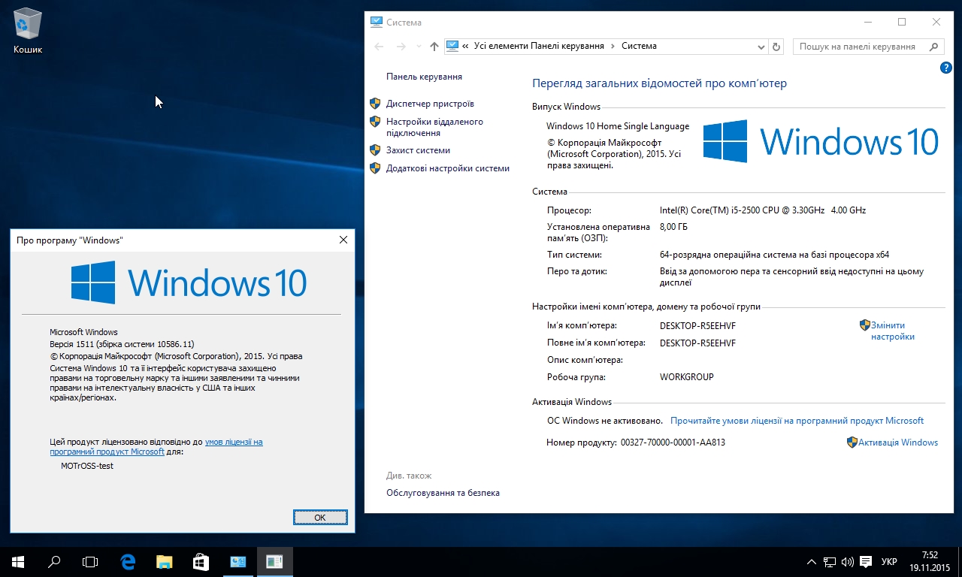
Task: Click 'Windows 10 Home Single Language' text
Action: (617, 126)
